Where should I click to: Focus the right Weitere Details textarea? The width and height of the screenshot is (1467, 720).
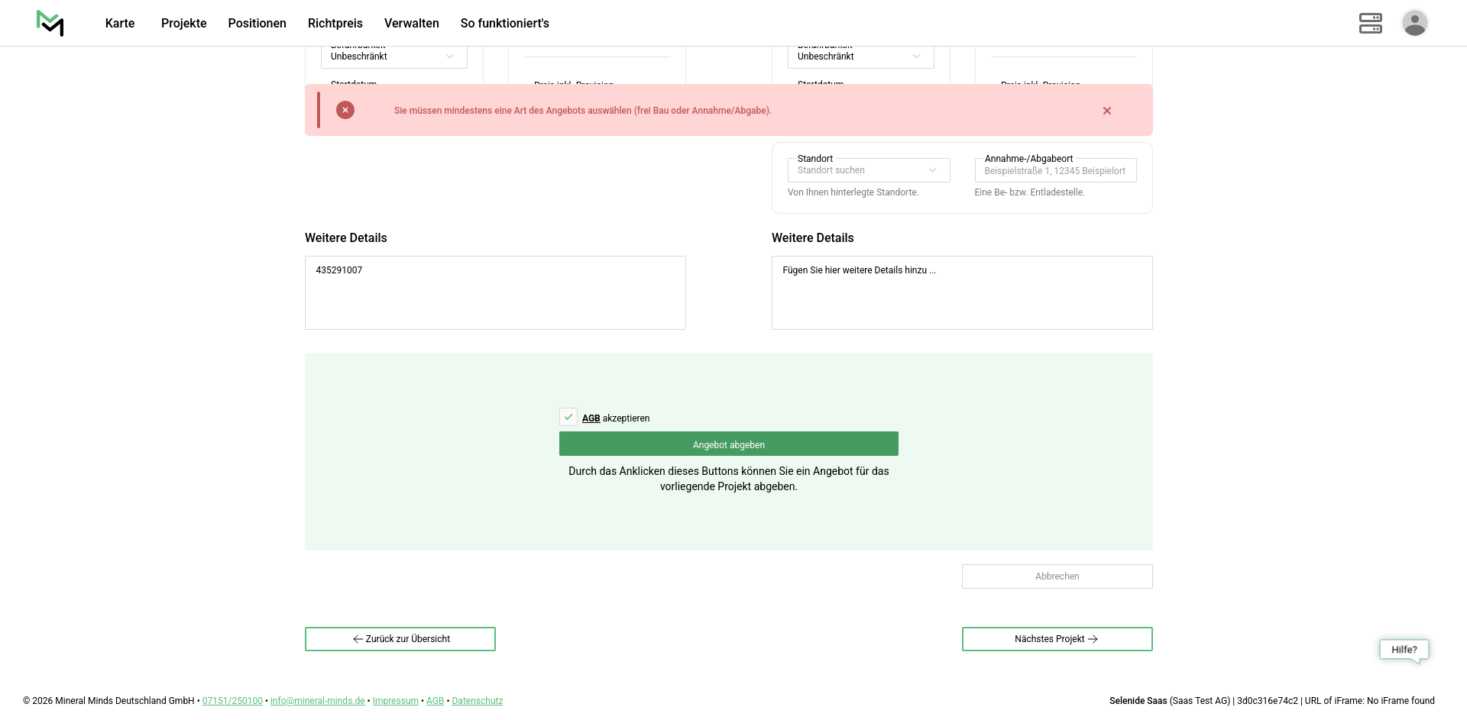click(x=961, y=293)
